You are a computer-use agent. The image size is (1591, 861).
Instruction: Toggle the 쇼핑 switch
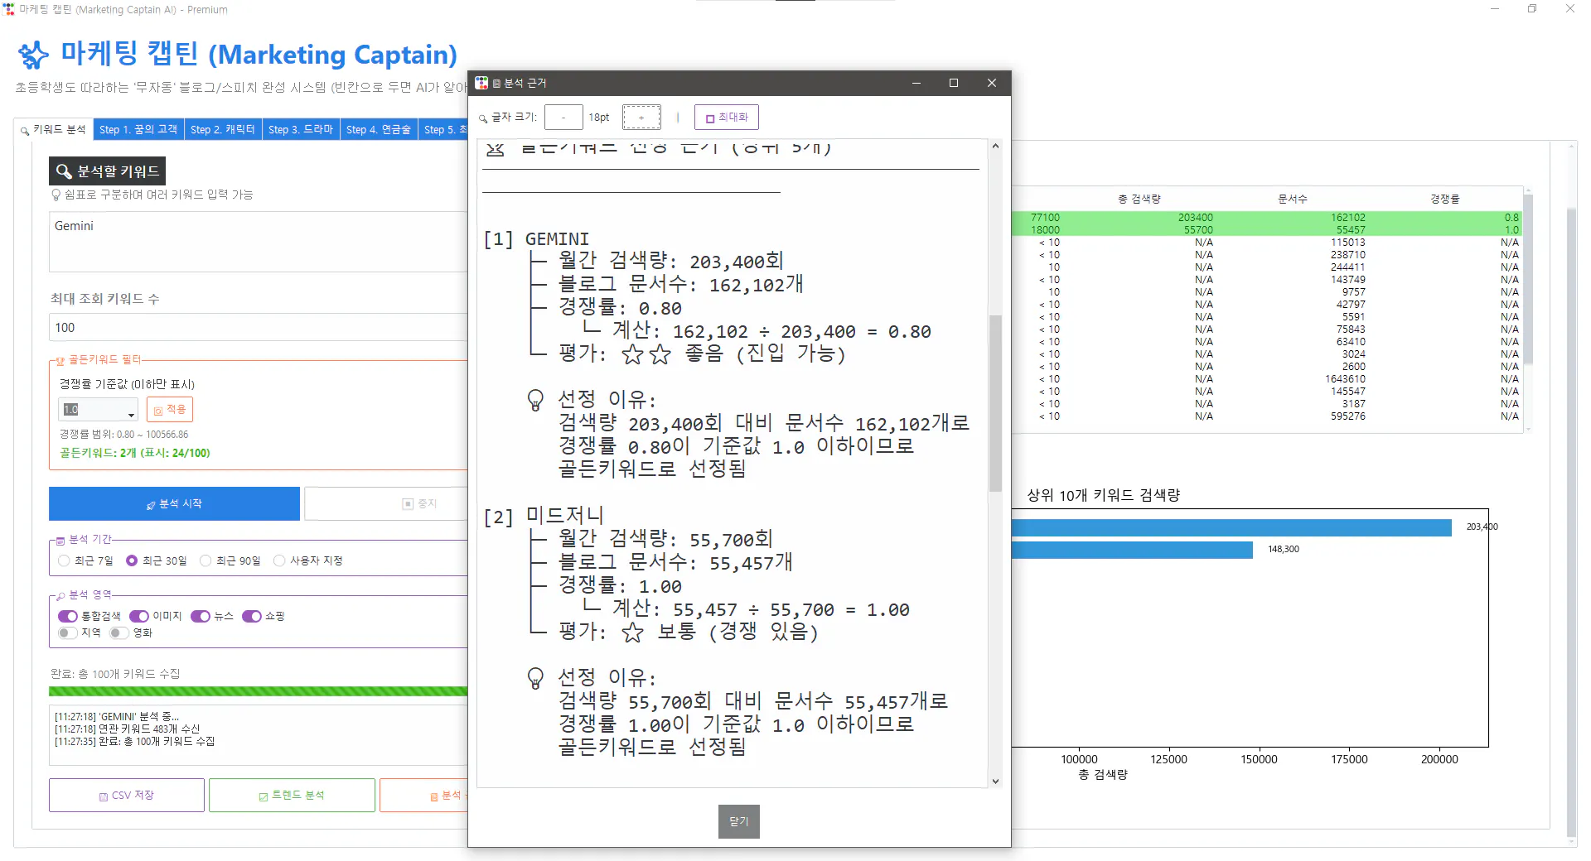pyautogui.click(x=252, y=617)
